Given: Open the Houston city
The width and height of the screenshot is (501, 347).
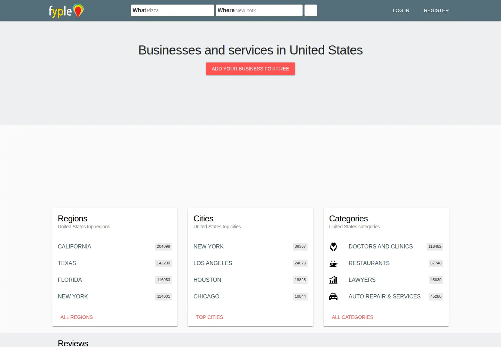Looking at the screenshot, I should 207,280.
